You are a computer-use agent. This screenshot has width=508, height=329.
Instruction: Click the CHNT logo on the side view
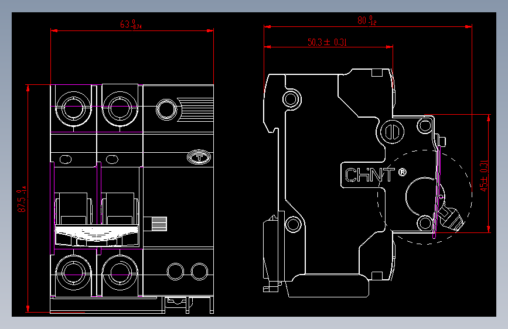tap(370, 175)
